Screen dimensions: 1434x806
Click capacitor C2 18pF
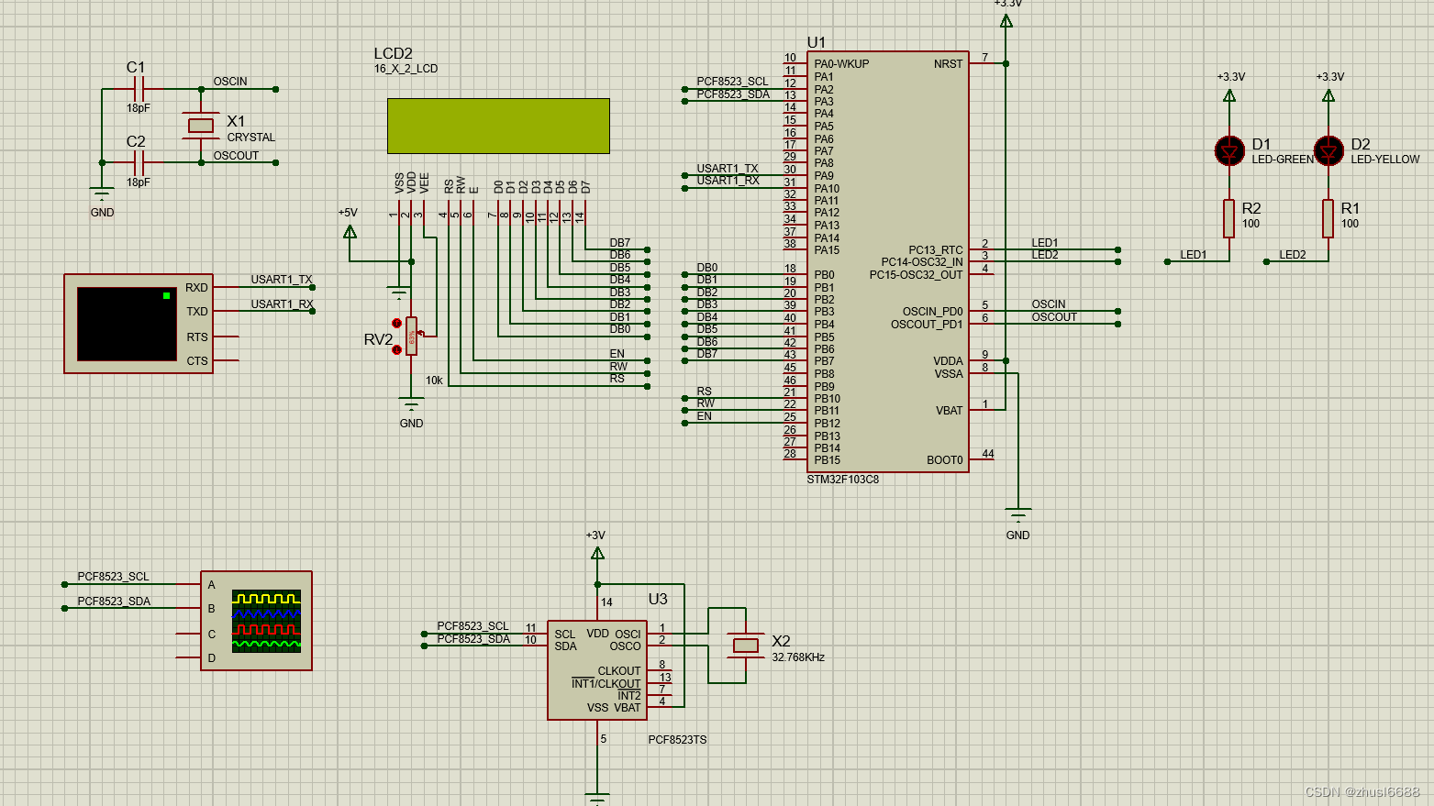(x=139, y=163)
